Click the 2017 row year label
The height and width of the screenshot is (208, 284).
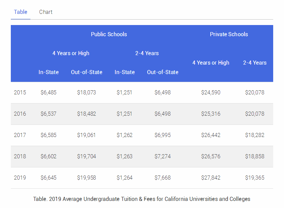click(x=20, y=135)
